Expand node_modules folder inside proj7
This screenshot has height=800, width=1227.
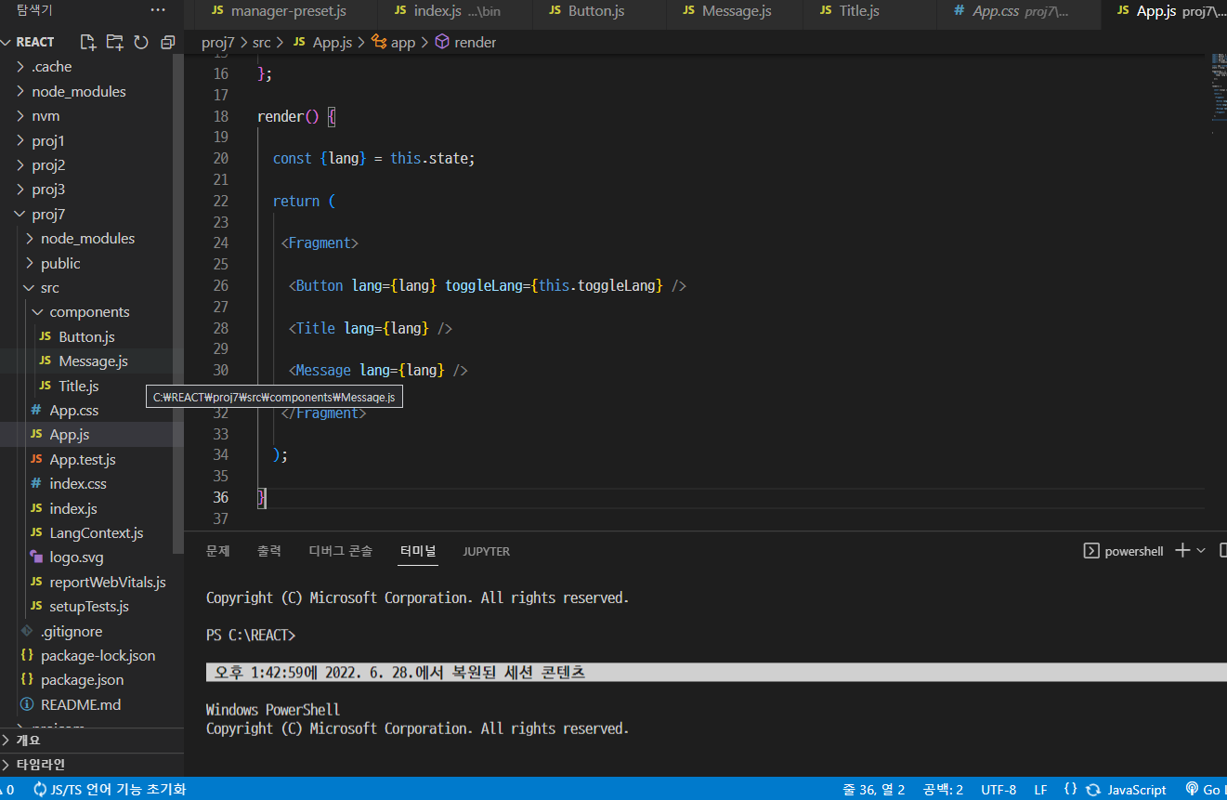coord(87,238)
